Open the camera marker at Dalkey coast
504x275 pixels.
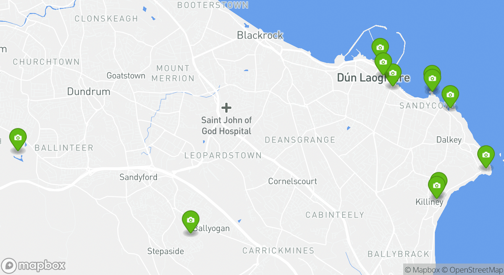[x=486, y=155]
